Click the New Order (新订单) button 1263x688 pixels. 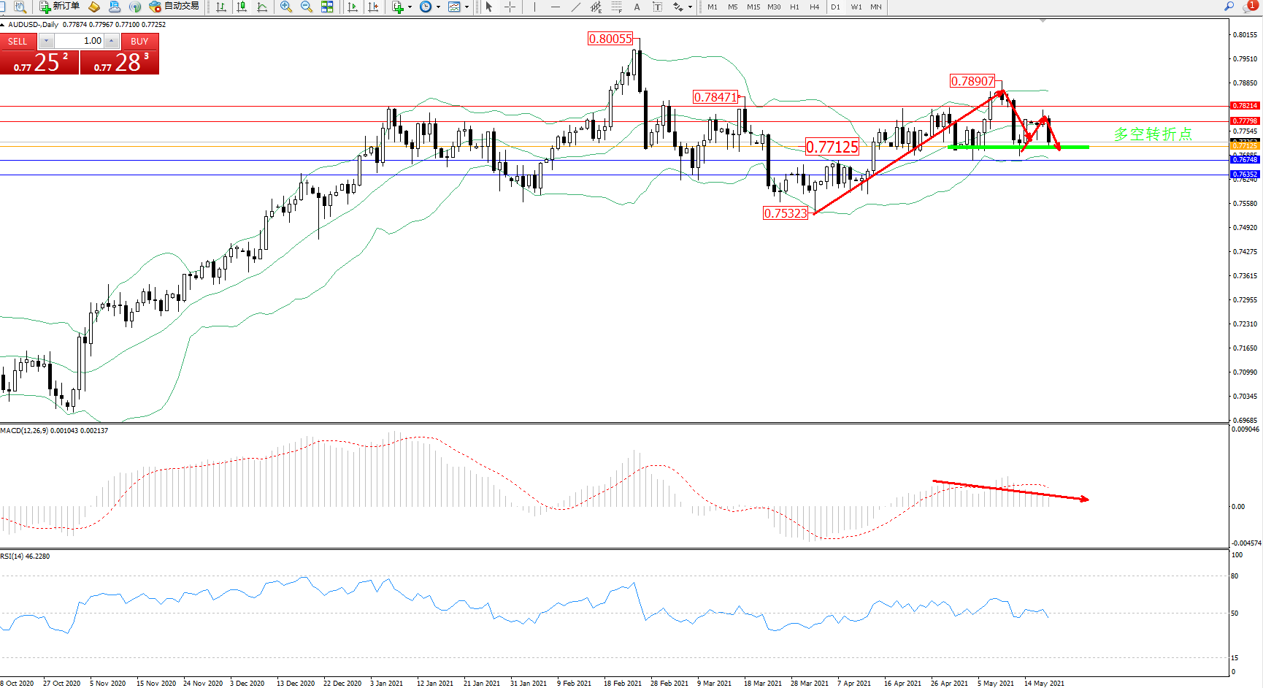click(x=59, y=7)
